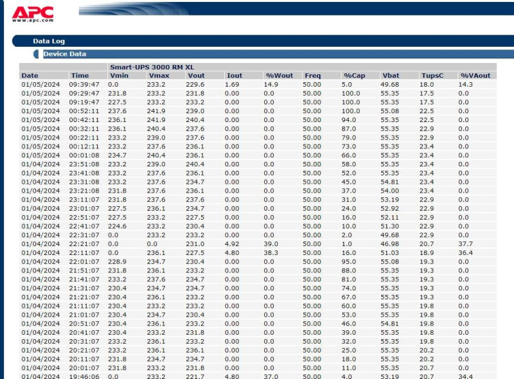This screenshot has width=514, height=379.
Task: Select the time 21:51:07 cell
Action: coord(84,270)
